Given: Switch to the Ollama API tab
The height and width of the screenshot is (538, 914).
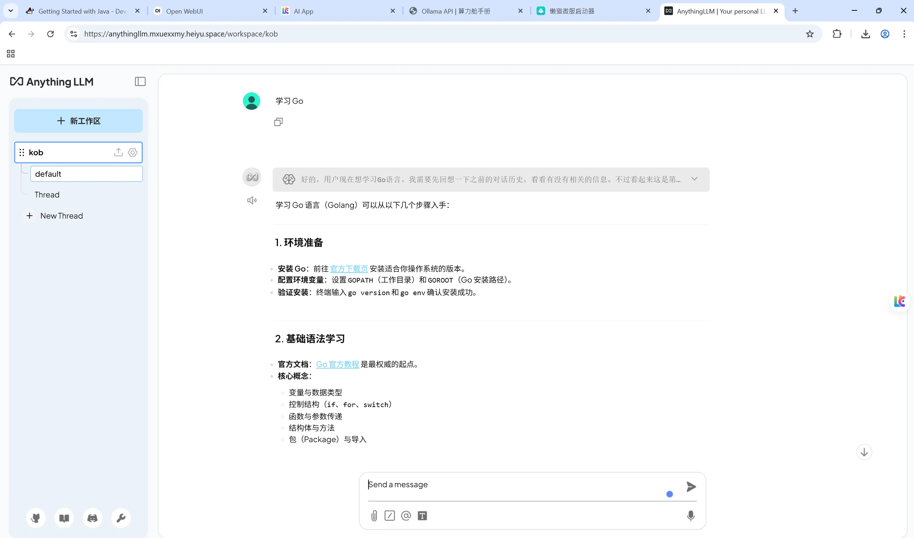Looking at the screenshot, I should click(x=466, y=11).
